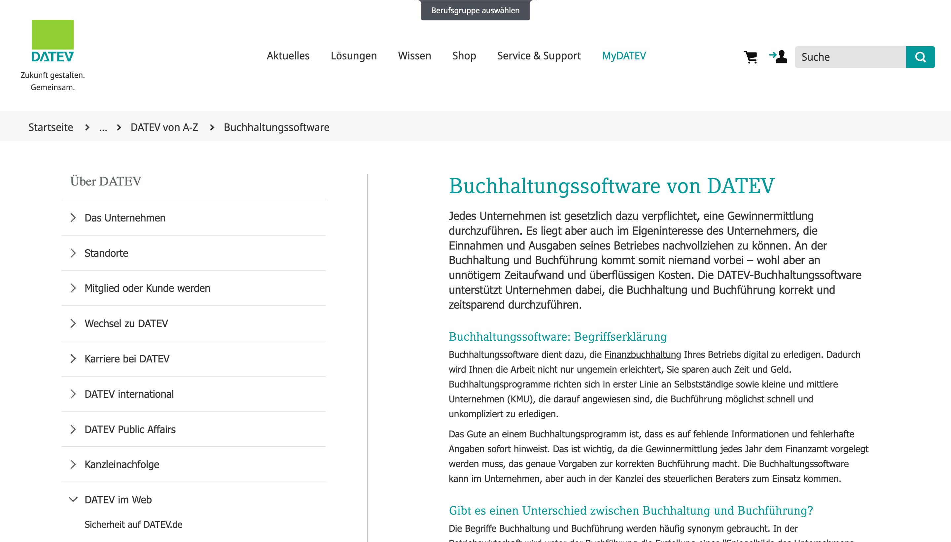Click the Buchhaltungssoftware: Begriffserklärung heading
The image size is (951, 542).
click(x=557, y=336)
